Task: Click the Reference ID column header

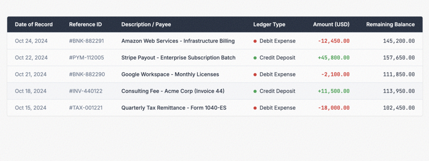Action: (x=85, y=24)
